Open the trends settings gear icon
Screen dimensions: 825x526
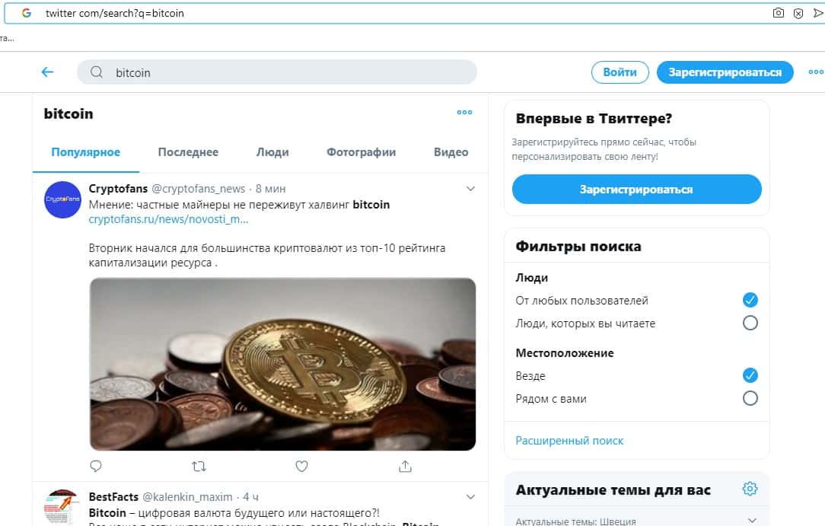point(750,489)
